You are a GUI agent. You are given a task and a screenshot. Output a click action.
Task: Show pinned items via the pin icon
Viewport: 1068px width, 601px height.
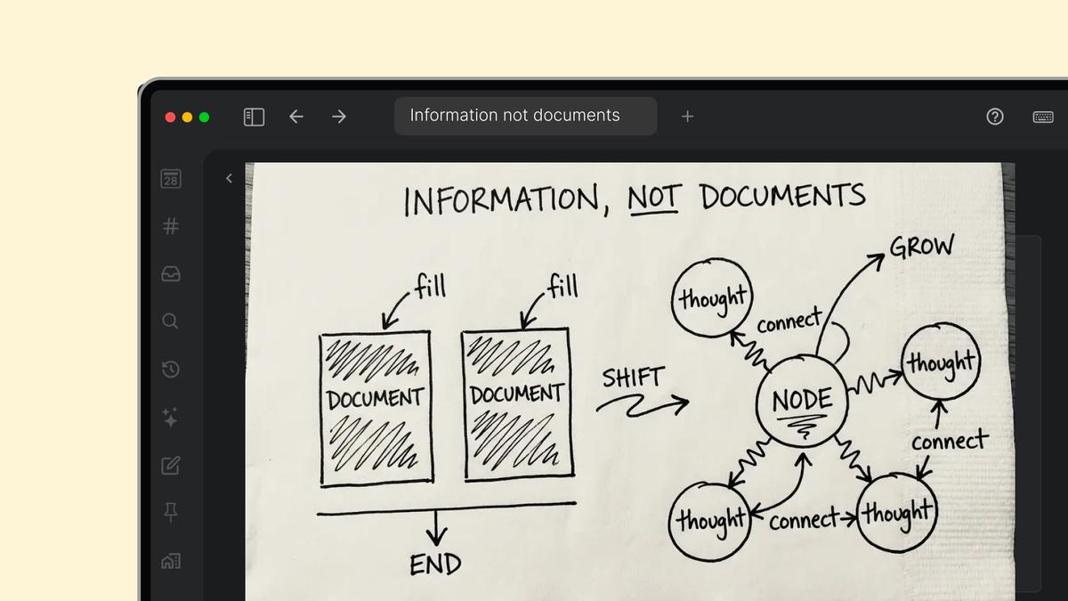pos(170,513)
